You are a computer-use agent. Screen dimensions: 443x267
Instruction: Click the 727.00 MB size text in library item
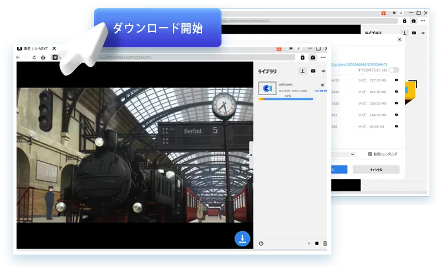(321, 91)
